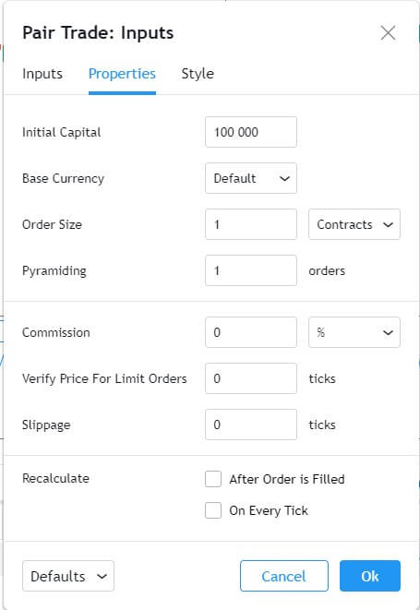Switch to the Inputs tab
Image resolution: width=420 pixels, height=610 pixels.
42,74
